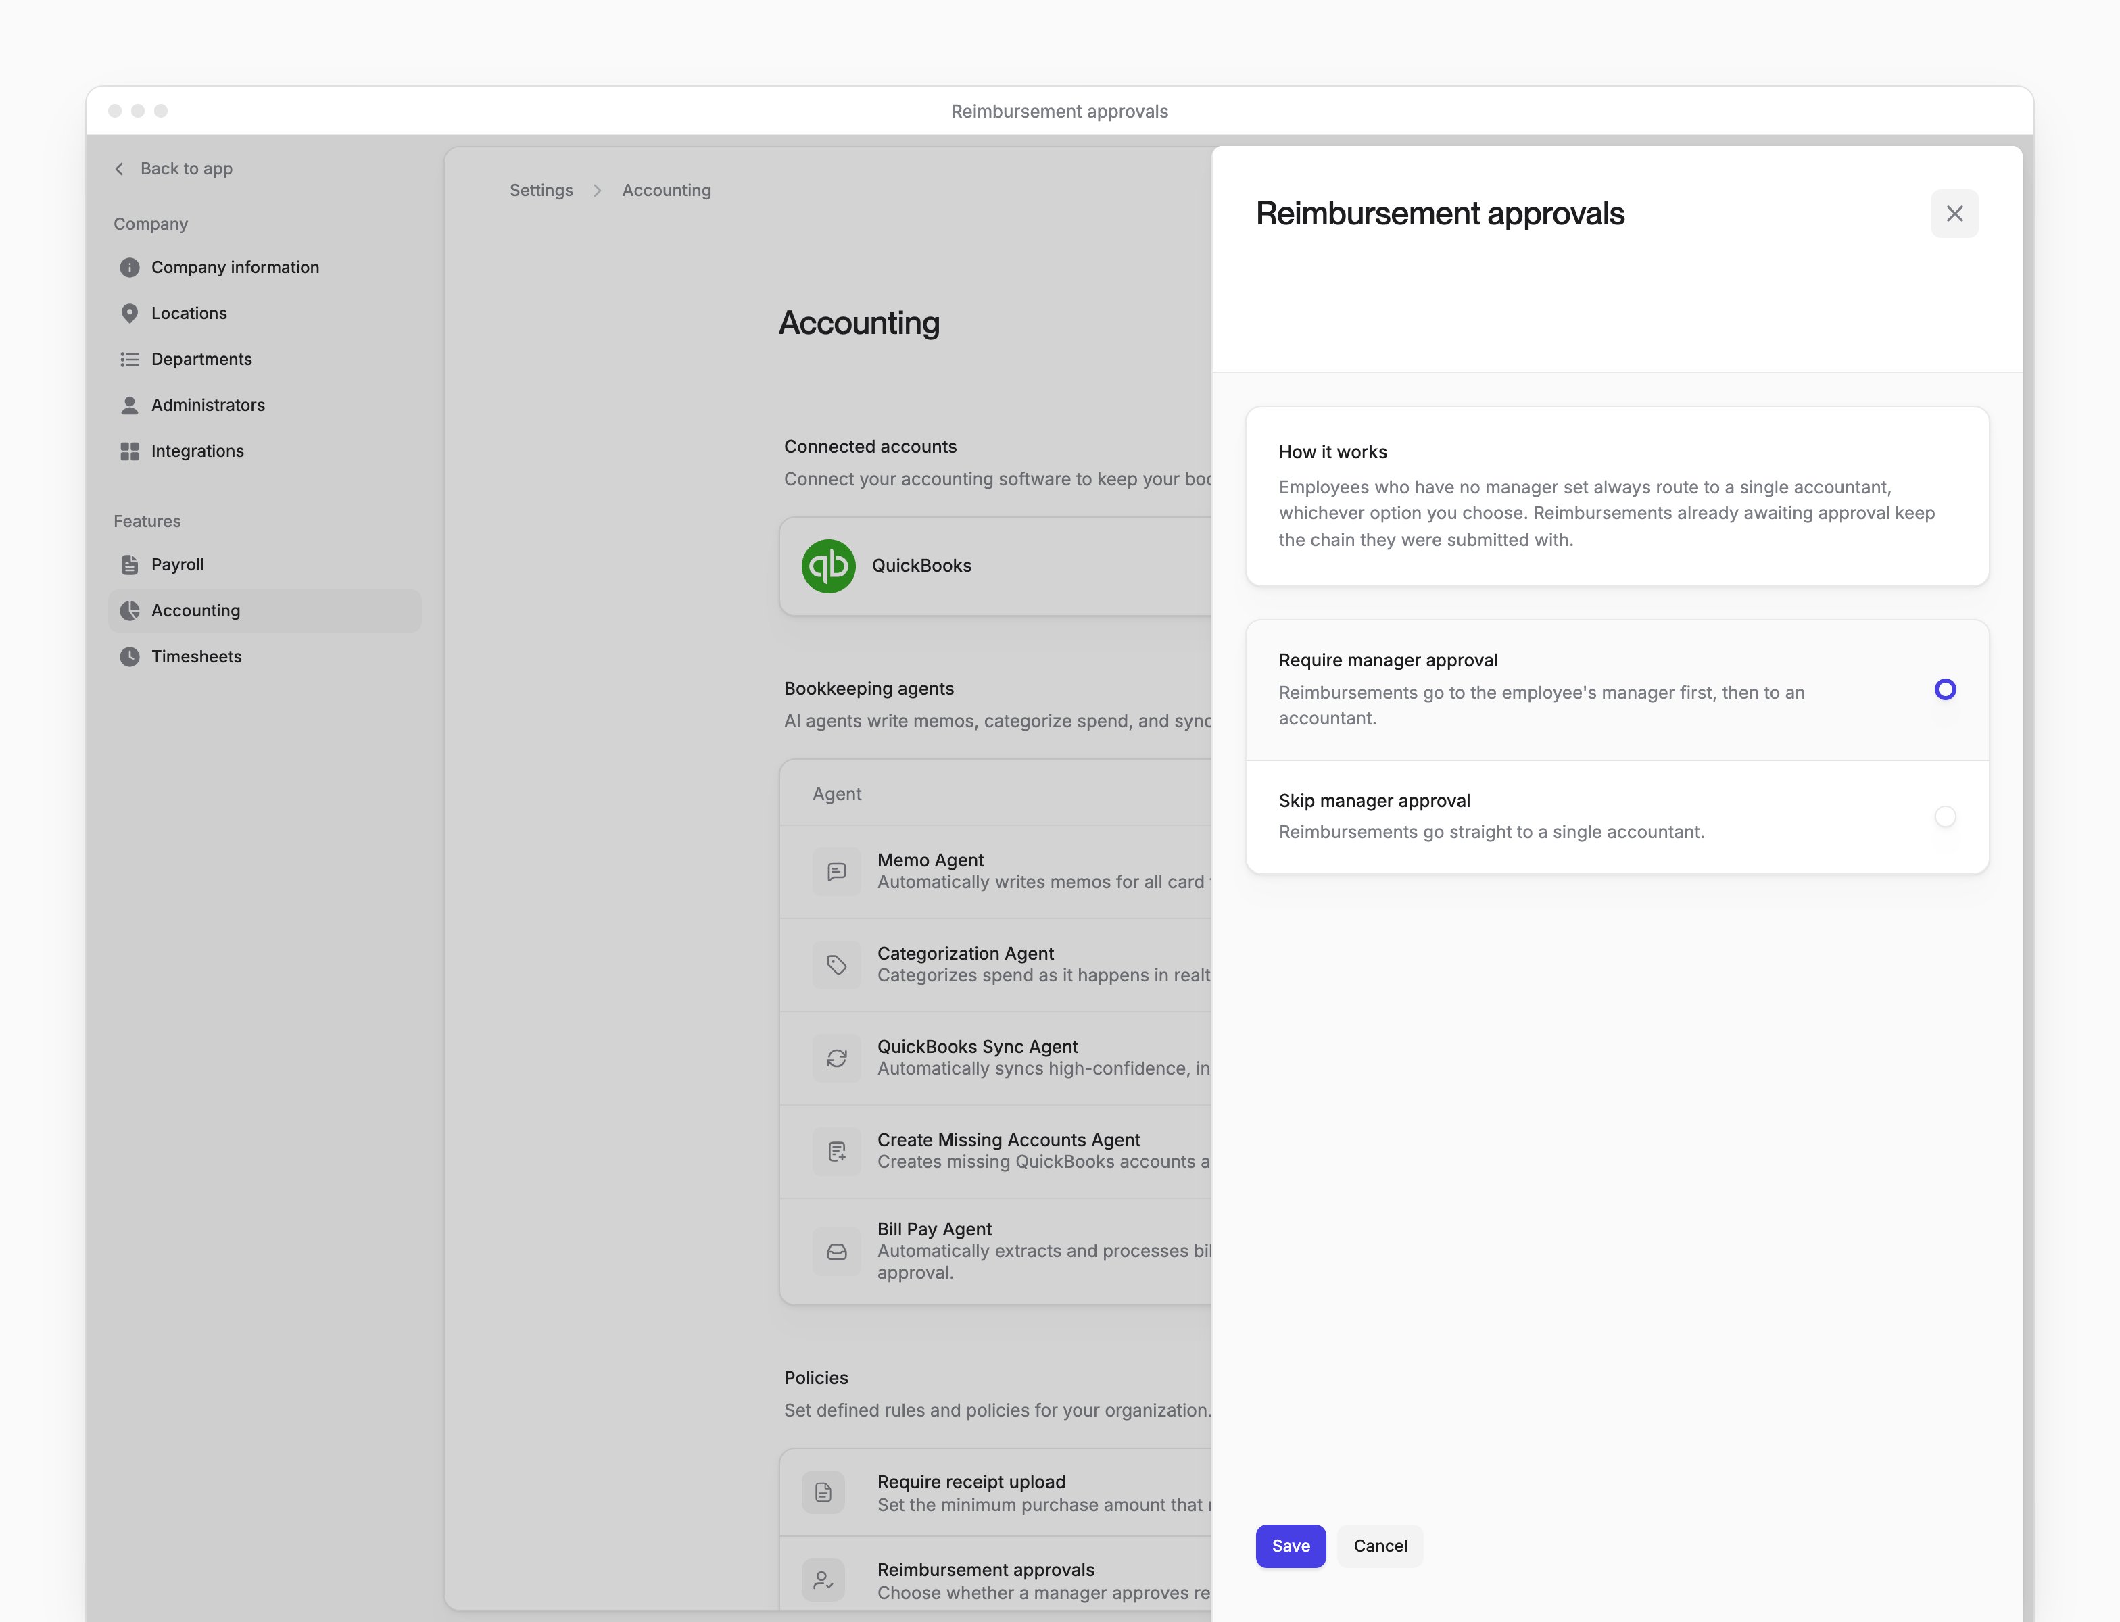Click the Memo Agent row title

pos(930,860)
